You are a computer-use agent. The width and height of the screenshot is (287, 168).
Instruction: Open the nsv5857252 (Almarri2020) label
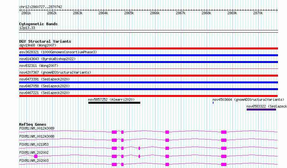[x=111, y=100]
